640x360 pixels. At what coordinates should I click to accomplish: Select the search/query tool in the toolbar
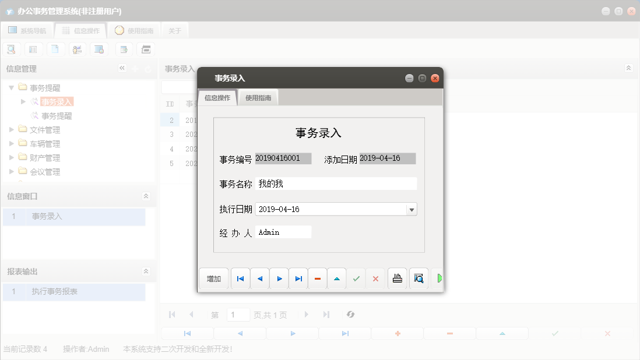[11, 49]
